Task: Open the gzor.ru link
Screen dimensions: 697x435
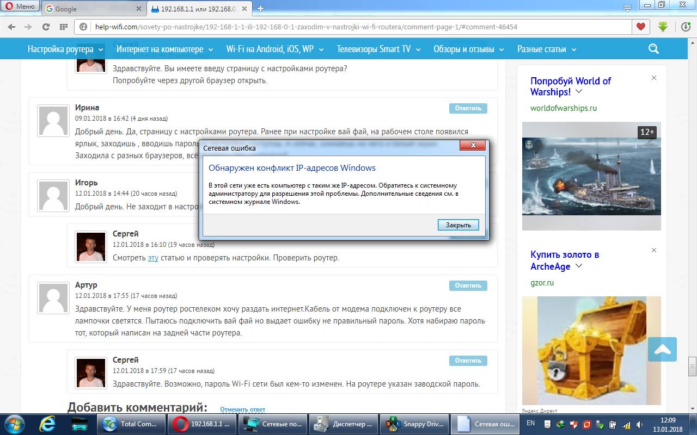Action: pos(542,283)
